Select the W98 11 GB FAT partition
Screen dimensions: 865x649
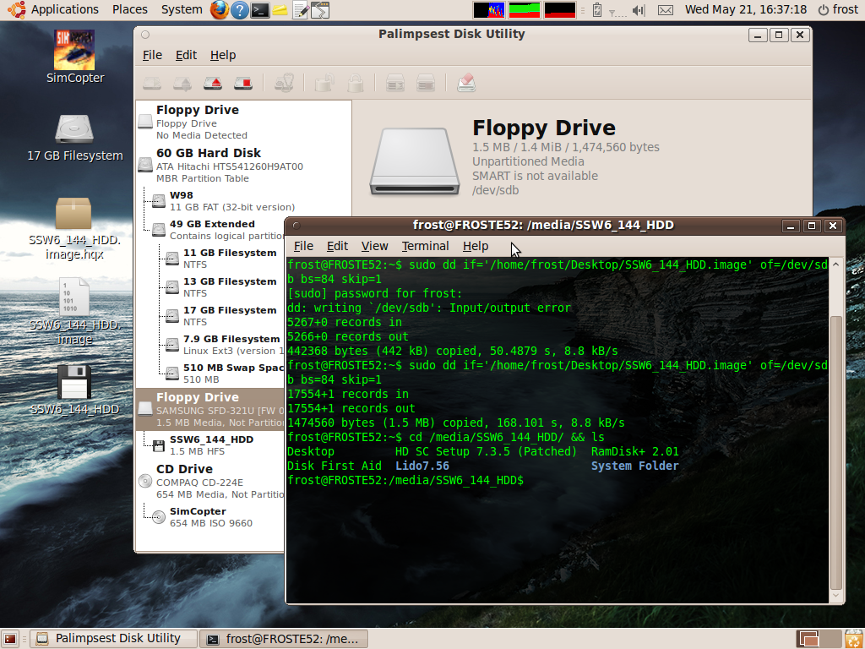[243, 201]
